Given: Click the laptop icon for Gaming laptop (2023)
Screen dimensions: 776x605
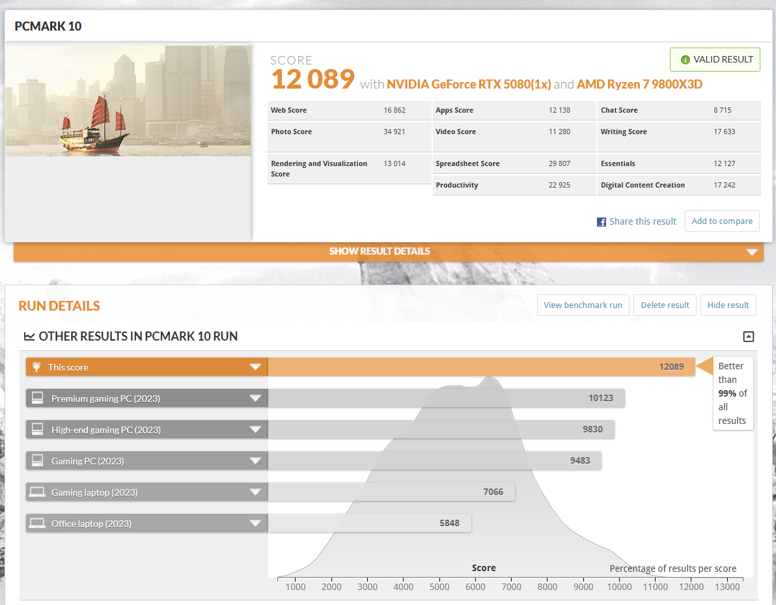Looking at the screenshot, I should (x=37, y=492).
